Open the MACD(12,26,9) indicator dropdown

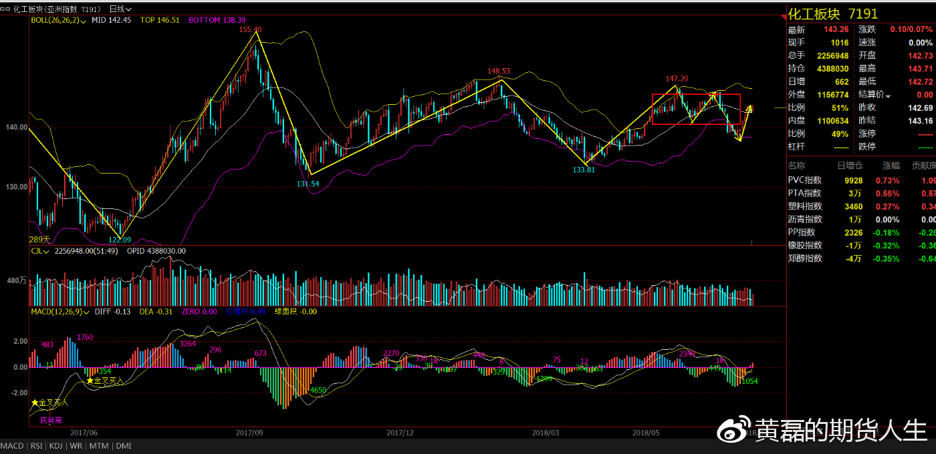tap(61, 311)
